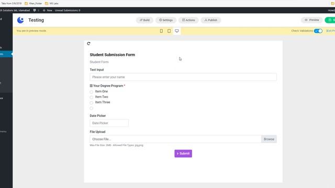This screenshot has height=188, width=335.
Task: Click the Student Submission Form heading
Action: coord(112,55)
